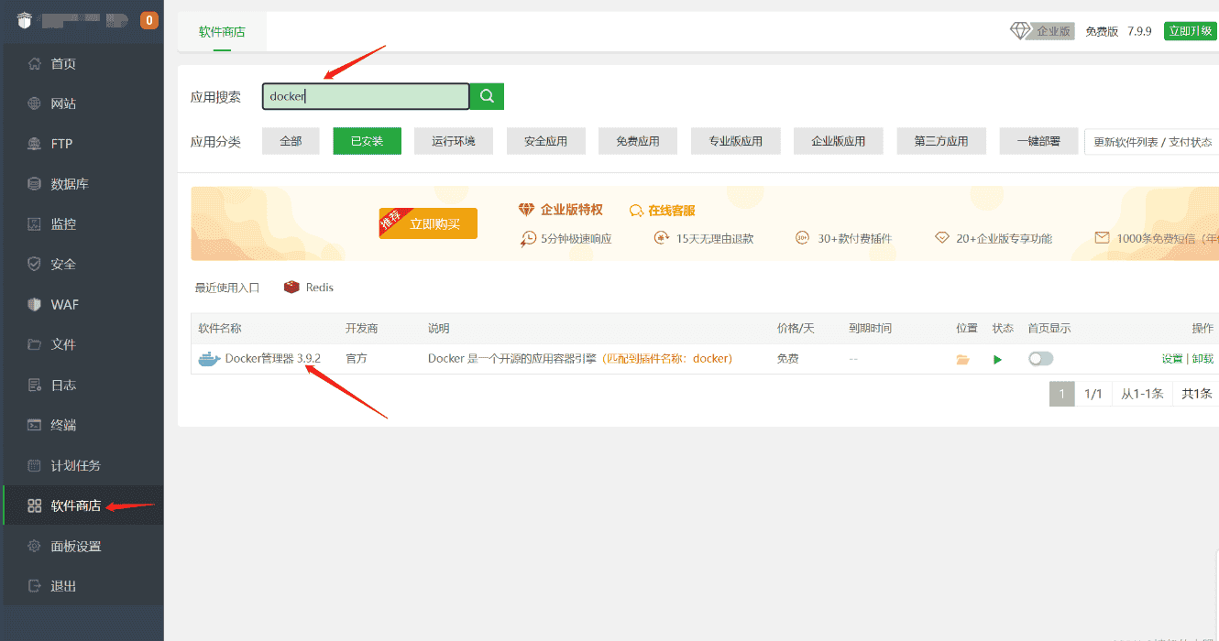Open Docker file location via folder icon
Image resolution: width=1219 pixels, height=641 pixels.
point(962,359)
